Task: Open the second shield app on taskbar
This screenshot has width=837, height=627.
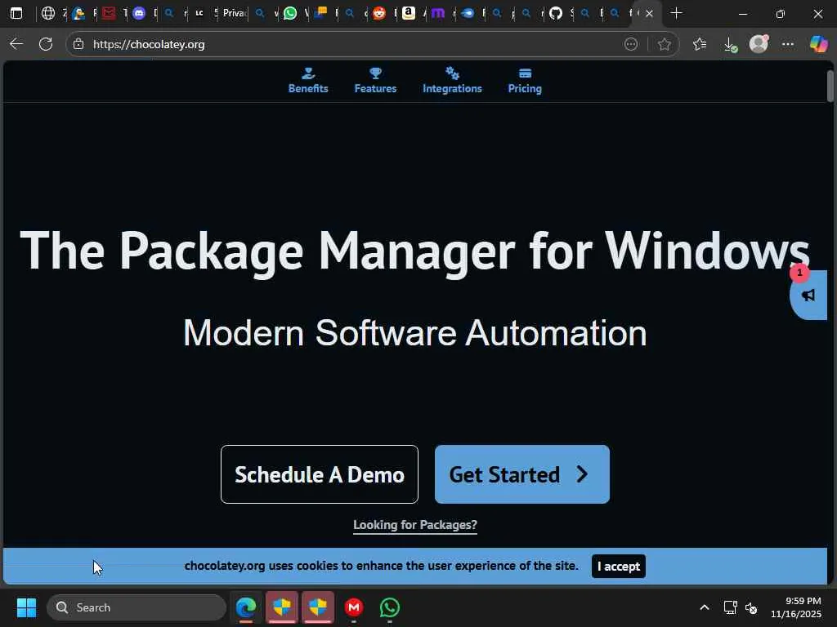Action: tap(318, 607)
